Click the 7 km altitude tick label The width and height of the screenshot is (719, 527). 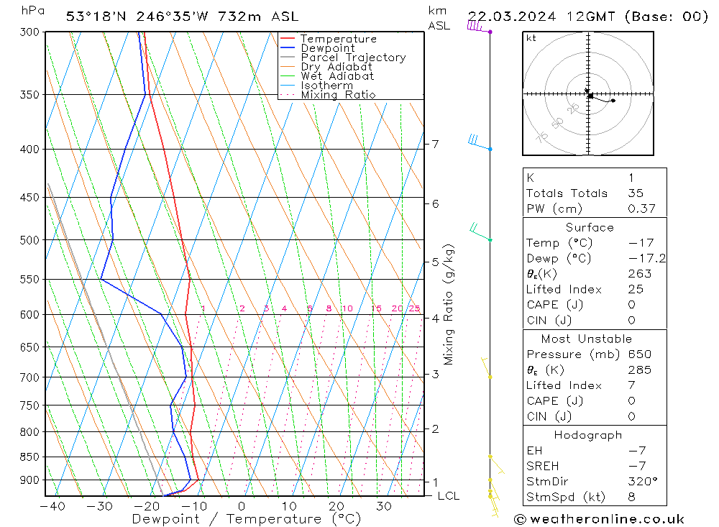[x=435, y=144]
